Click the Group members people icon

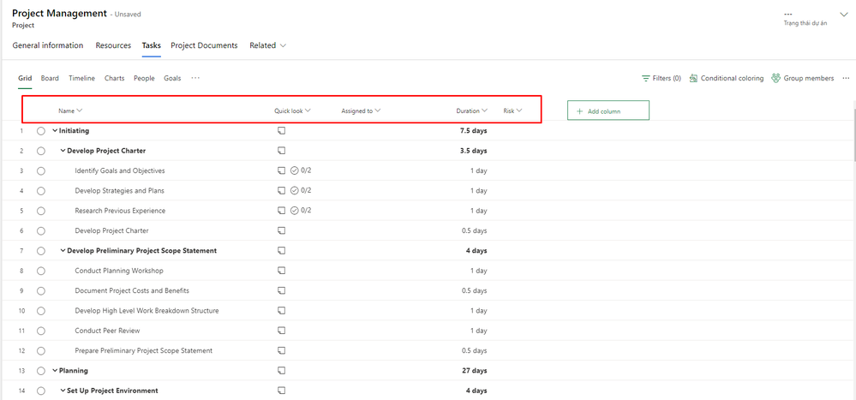775,79
